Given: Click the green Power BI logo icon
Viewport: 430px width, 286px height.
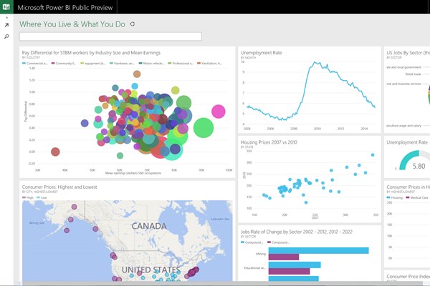Looking at the screenshot, I should 6,6.
